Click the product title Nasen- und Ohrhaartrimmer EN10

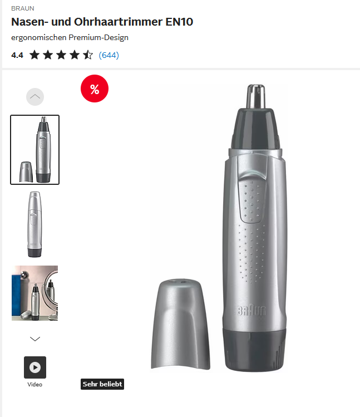tap(102, 22)
